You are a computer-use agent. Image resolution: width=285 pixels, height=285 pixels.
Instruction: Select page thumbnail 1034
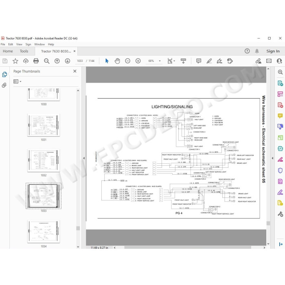click(44, 232)
